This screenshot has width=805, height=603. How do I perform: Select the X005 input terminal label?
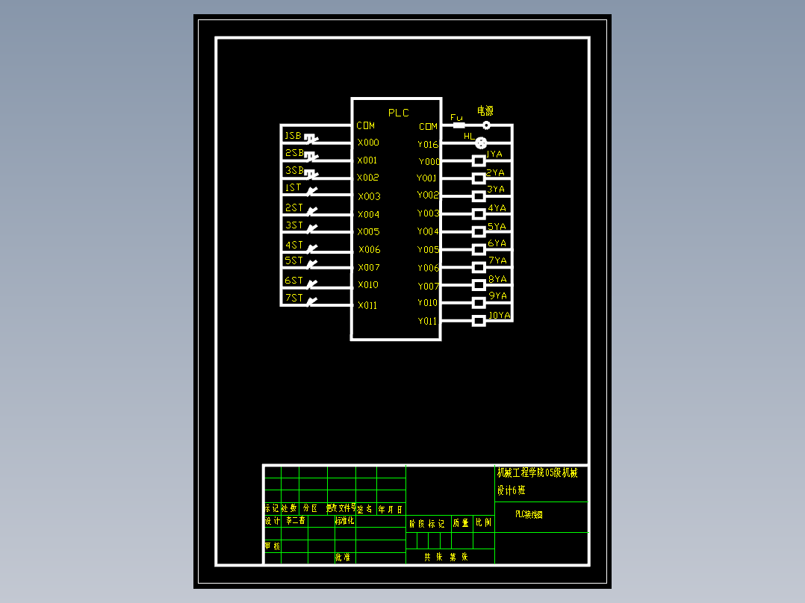(369, 232)
